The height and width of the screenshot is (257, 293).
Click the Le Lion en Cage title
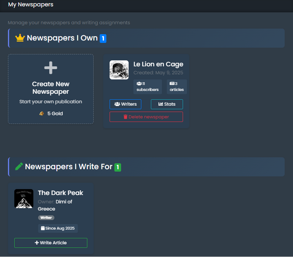coord(158,64)
